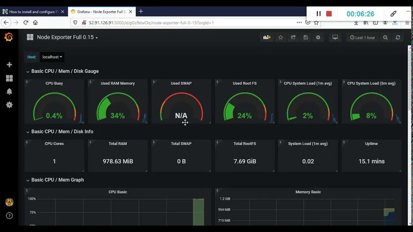Click the browser address bar URL
413x232 pixels.
(x=151, y=23)
